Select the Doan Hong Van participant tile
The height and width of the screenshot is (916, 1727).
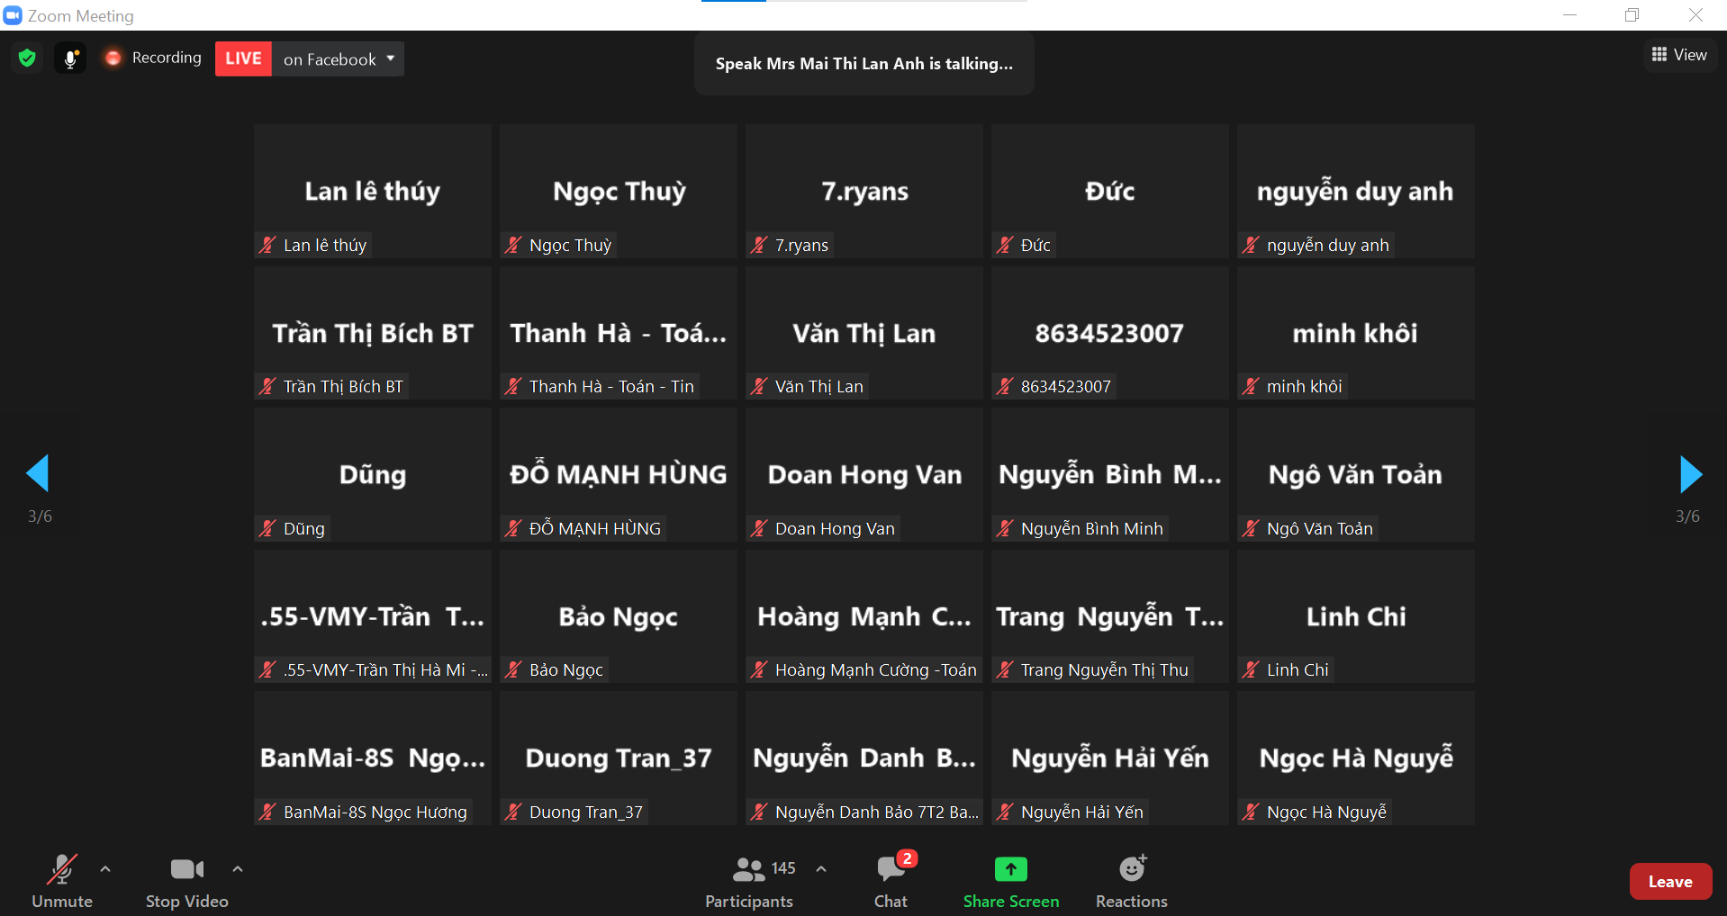863,474
